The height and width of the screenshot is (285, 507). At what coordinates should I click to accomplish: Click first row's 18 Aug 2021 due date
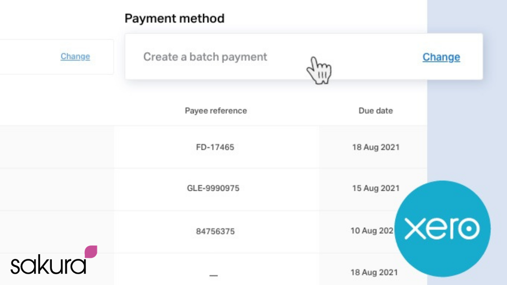(x=376, y=147)
